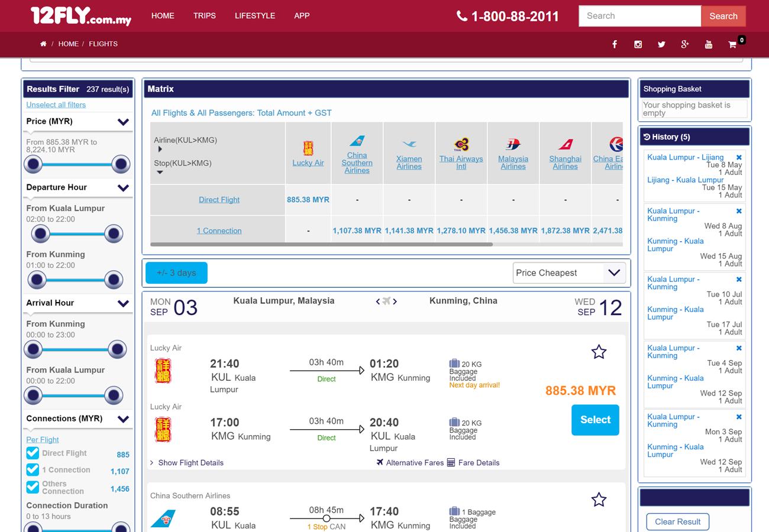Viewport: 769px width, 532px height.
Task: Click the 12FLY.com.my logo
Action: click(x=81, y=15)
